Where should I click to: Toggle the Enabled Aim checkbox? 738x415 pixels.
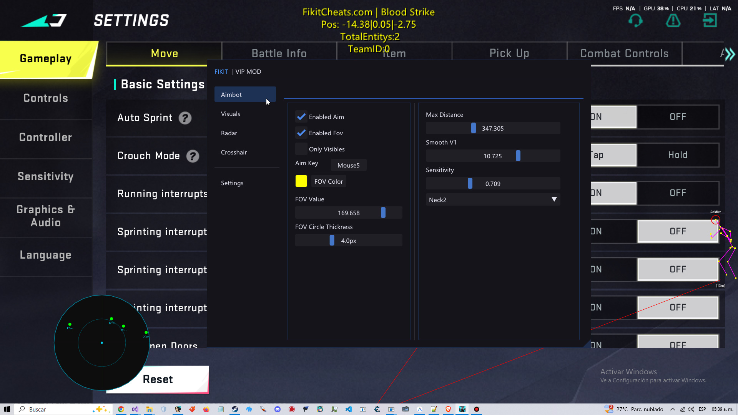(x=301, y=117)
